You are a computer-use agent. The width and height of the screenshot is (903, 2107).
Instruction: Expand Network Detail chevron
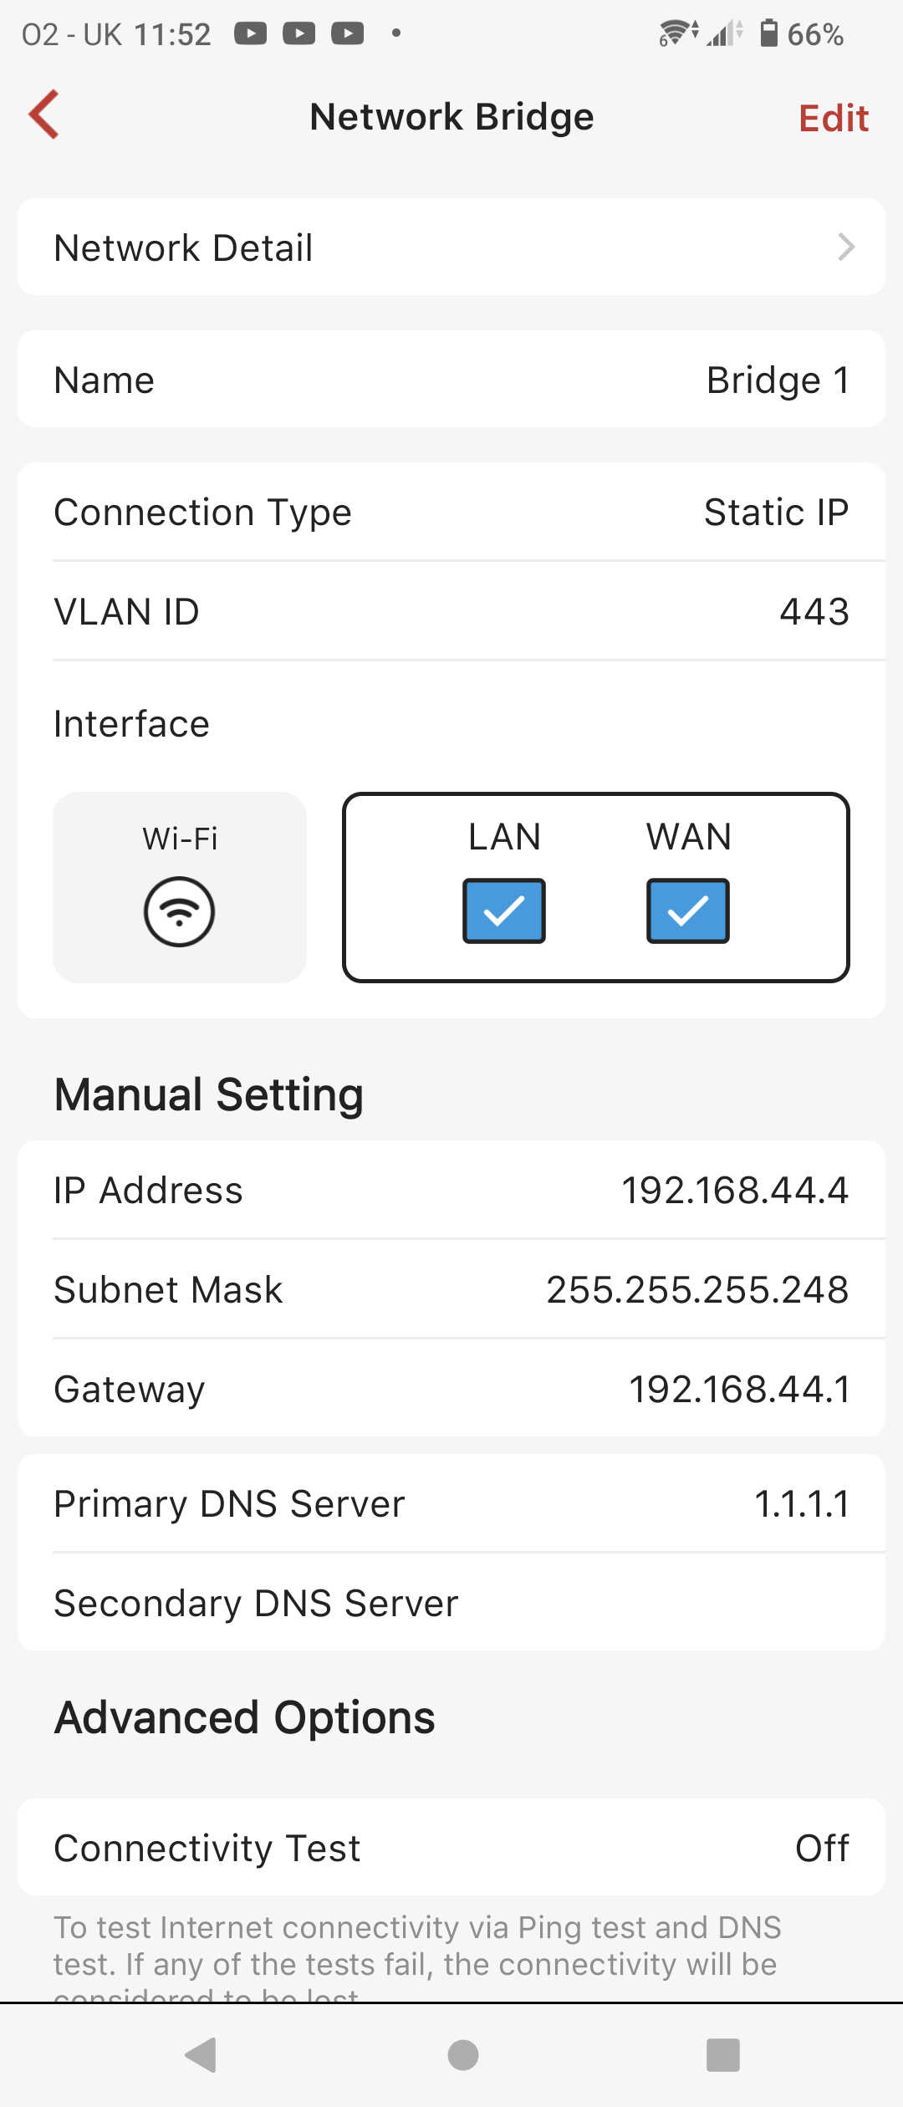pos(845,247)
